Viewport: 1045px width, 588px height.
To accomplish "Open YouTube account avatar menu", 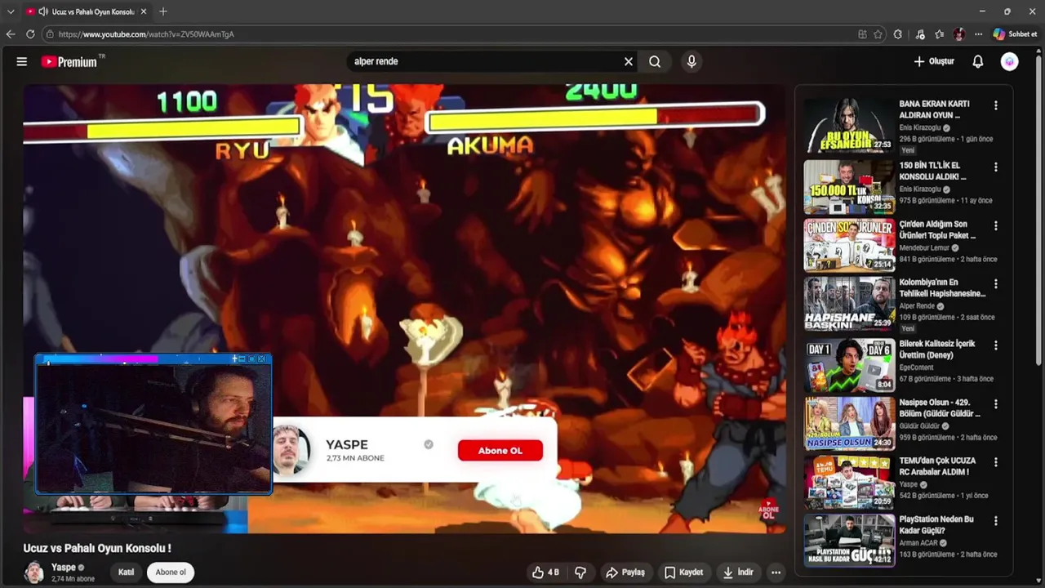I will 1010,61.
